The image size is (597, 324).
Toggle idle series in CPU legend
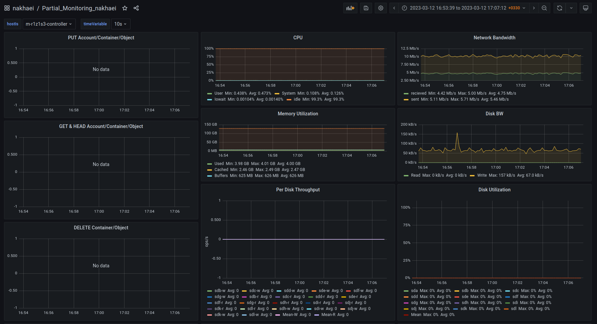tap(297, 99)
